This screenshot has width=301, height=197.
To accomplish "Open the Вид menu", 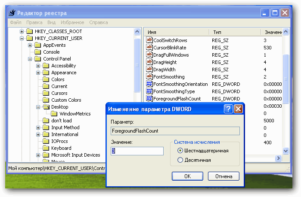I will tap(51, 22).
